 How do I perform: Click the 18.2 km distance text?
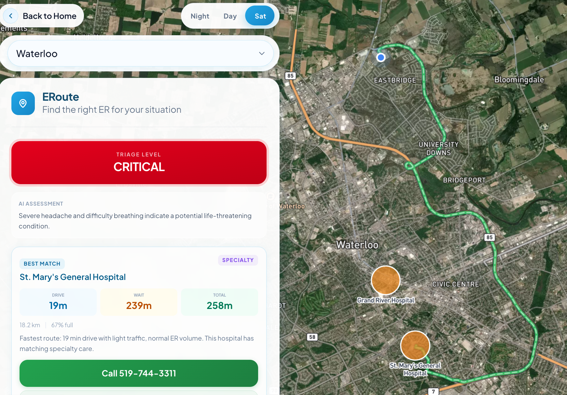[30, 325]
